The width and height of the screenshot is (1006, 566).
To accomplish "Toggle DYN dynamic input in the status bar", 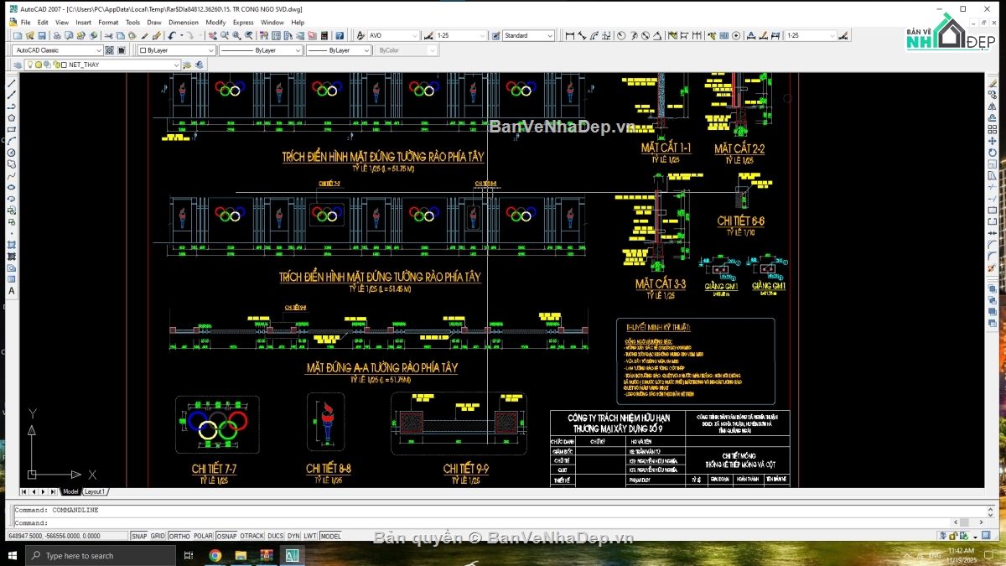I will [x=293, y=536].
